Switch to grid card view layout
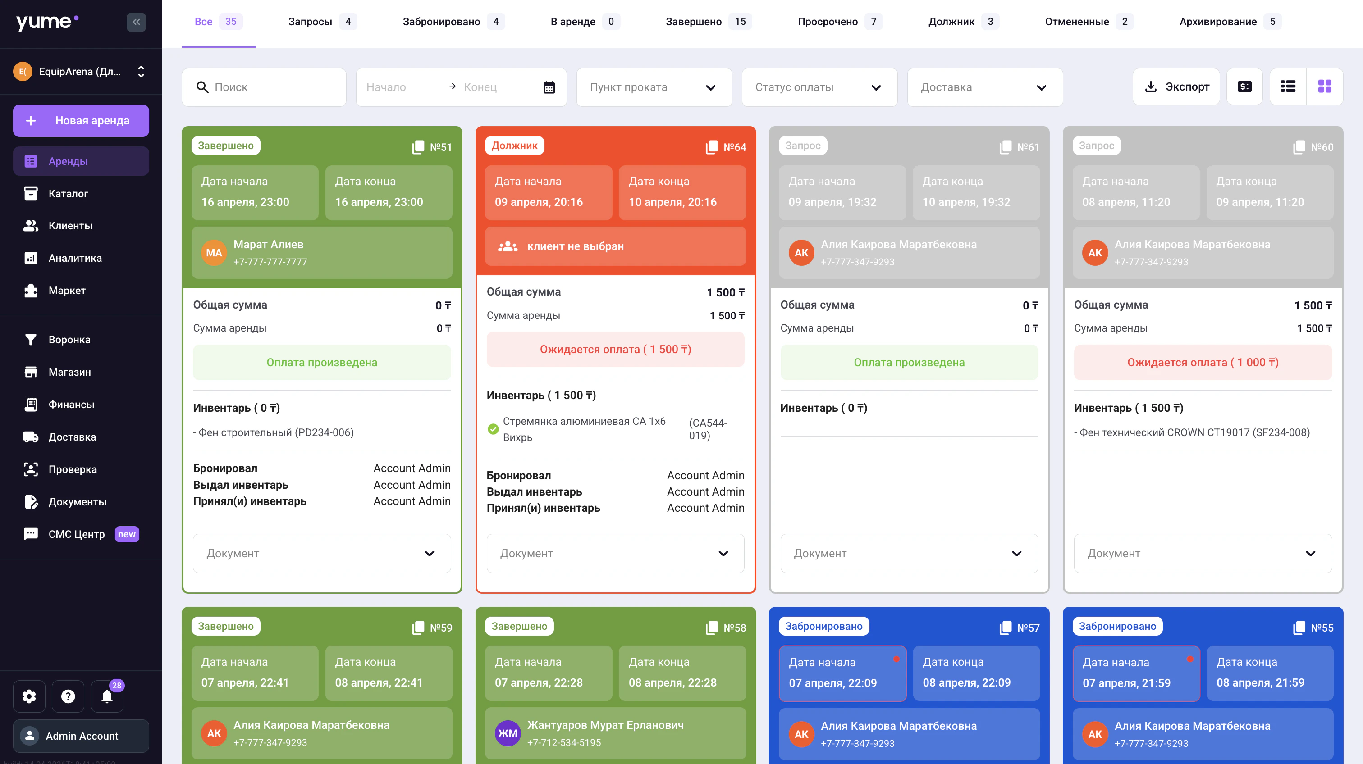 1324,86
